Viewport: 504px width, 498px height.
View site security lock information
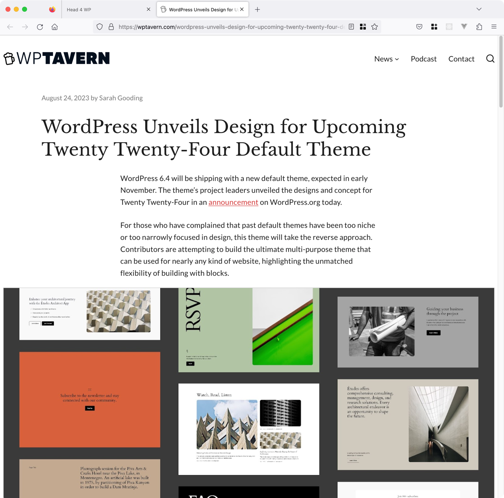(x=111, y=27)
